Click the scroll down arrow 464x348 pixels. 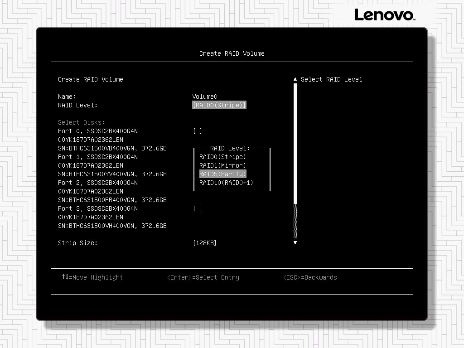295,243
